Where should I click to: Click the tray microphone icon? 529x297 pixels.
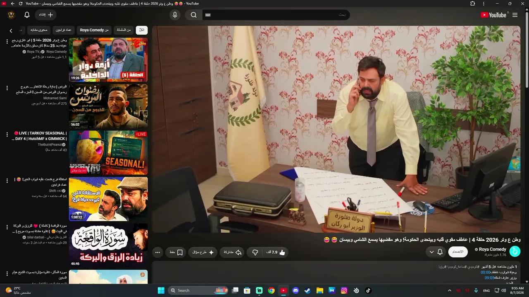click(476, 290)
